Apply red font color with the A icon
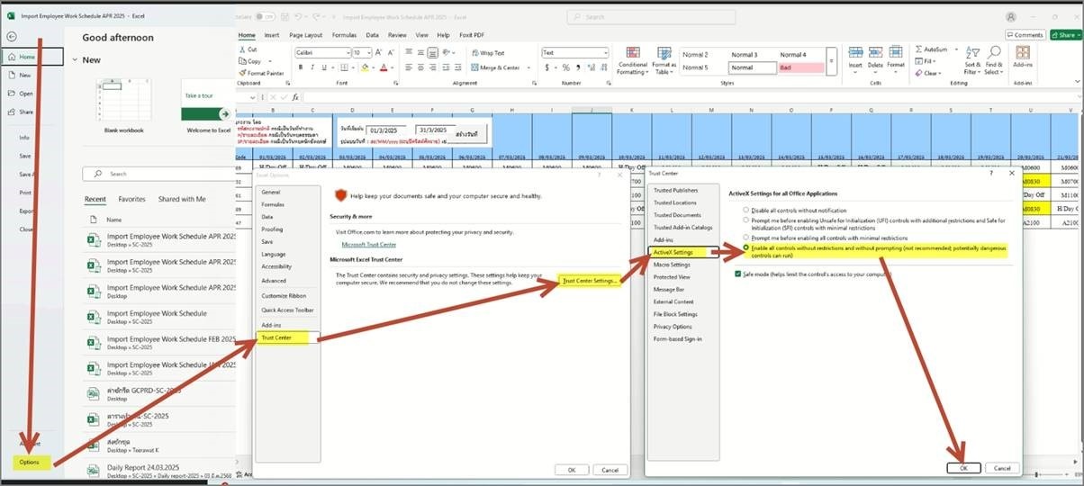This screenshot has height=486, width=1084. (384, 67)
